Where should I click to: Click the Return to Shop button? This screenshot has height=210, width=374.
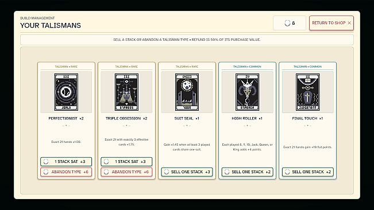[331, 23]
